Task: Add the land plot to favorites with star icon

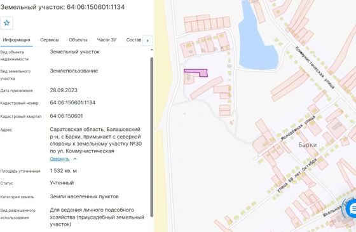Action: click(x=6, y=23)
